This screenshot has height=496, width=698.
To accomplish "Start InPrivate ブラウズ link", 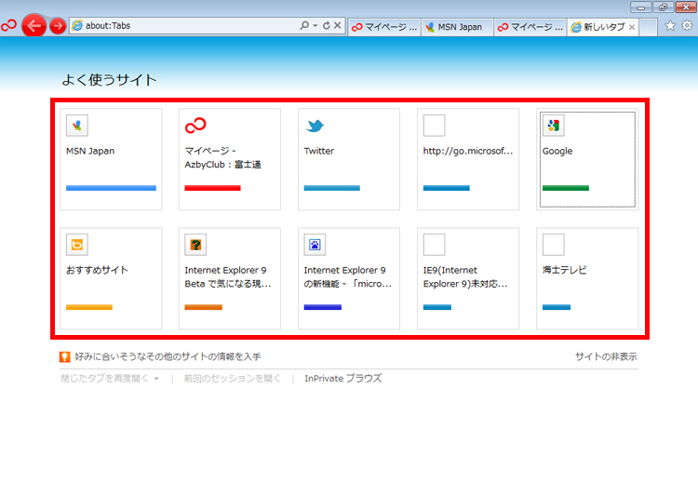I will click(x=343, y=379).
